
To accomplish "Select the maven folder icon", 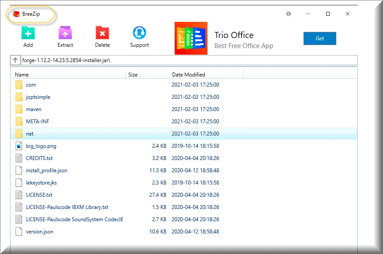I will coord(19,109).
